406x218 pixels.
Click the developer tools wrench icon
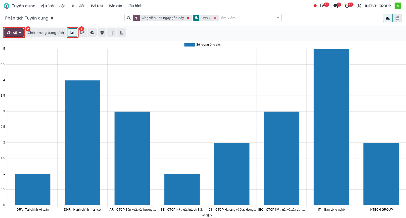359,6
